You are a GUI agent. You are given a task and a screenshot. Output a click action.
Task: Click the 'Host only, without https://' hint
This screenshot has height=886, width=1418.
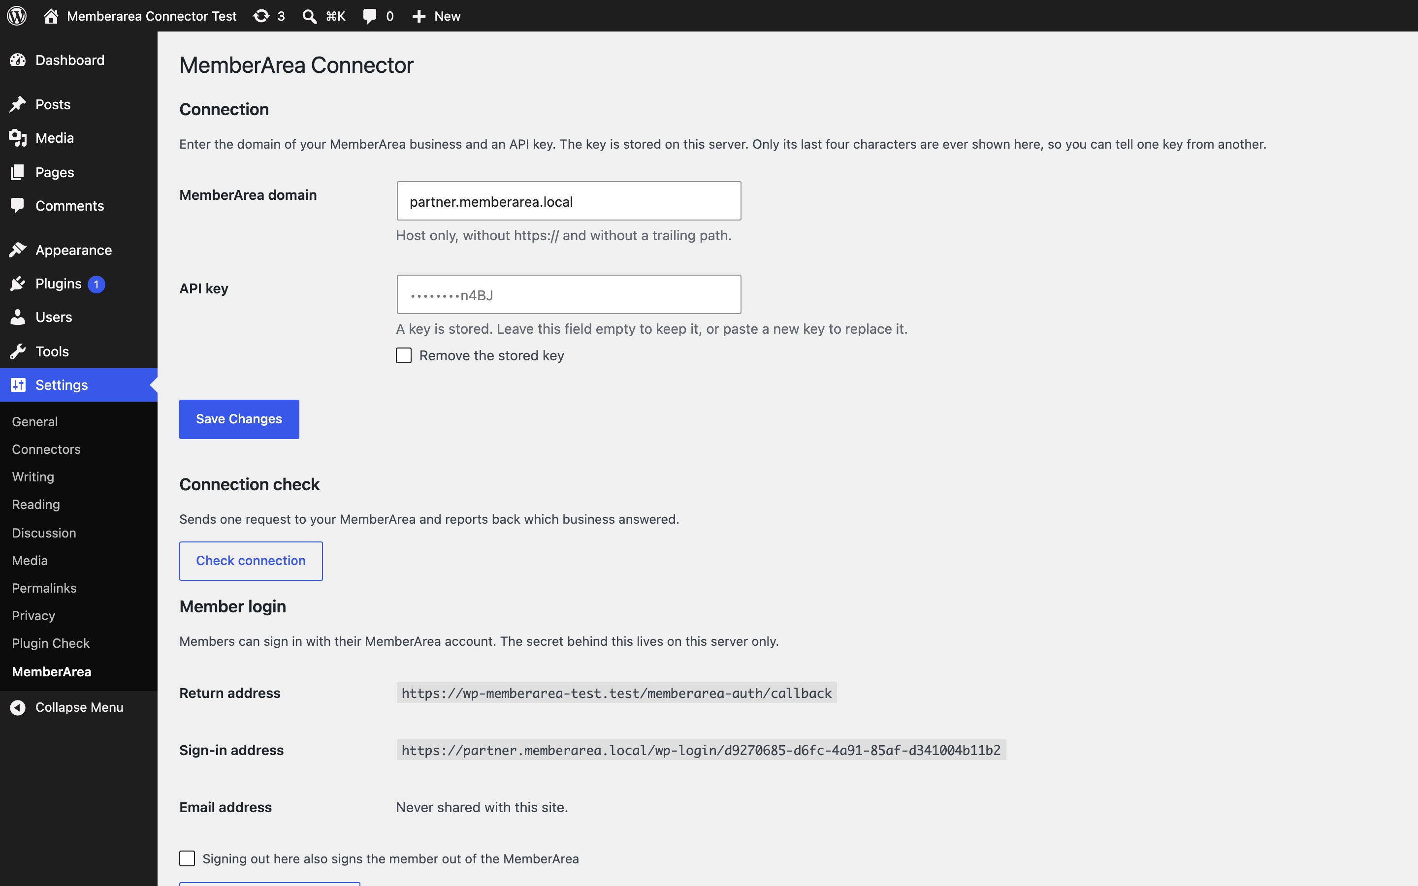coord(564,235)
